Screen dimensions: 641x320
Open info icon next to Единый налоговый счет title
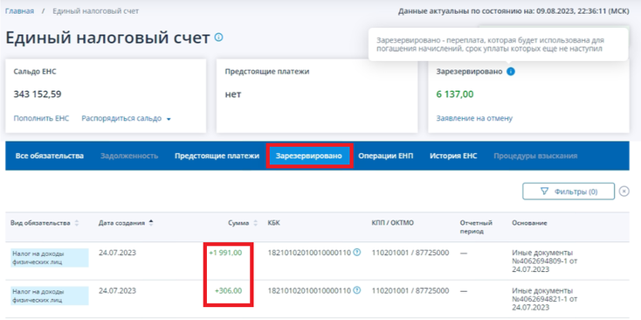[218, 38]
